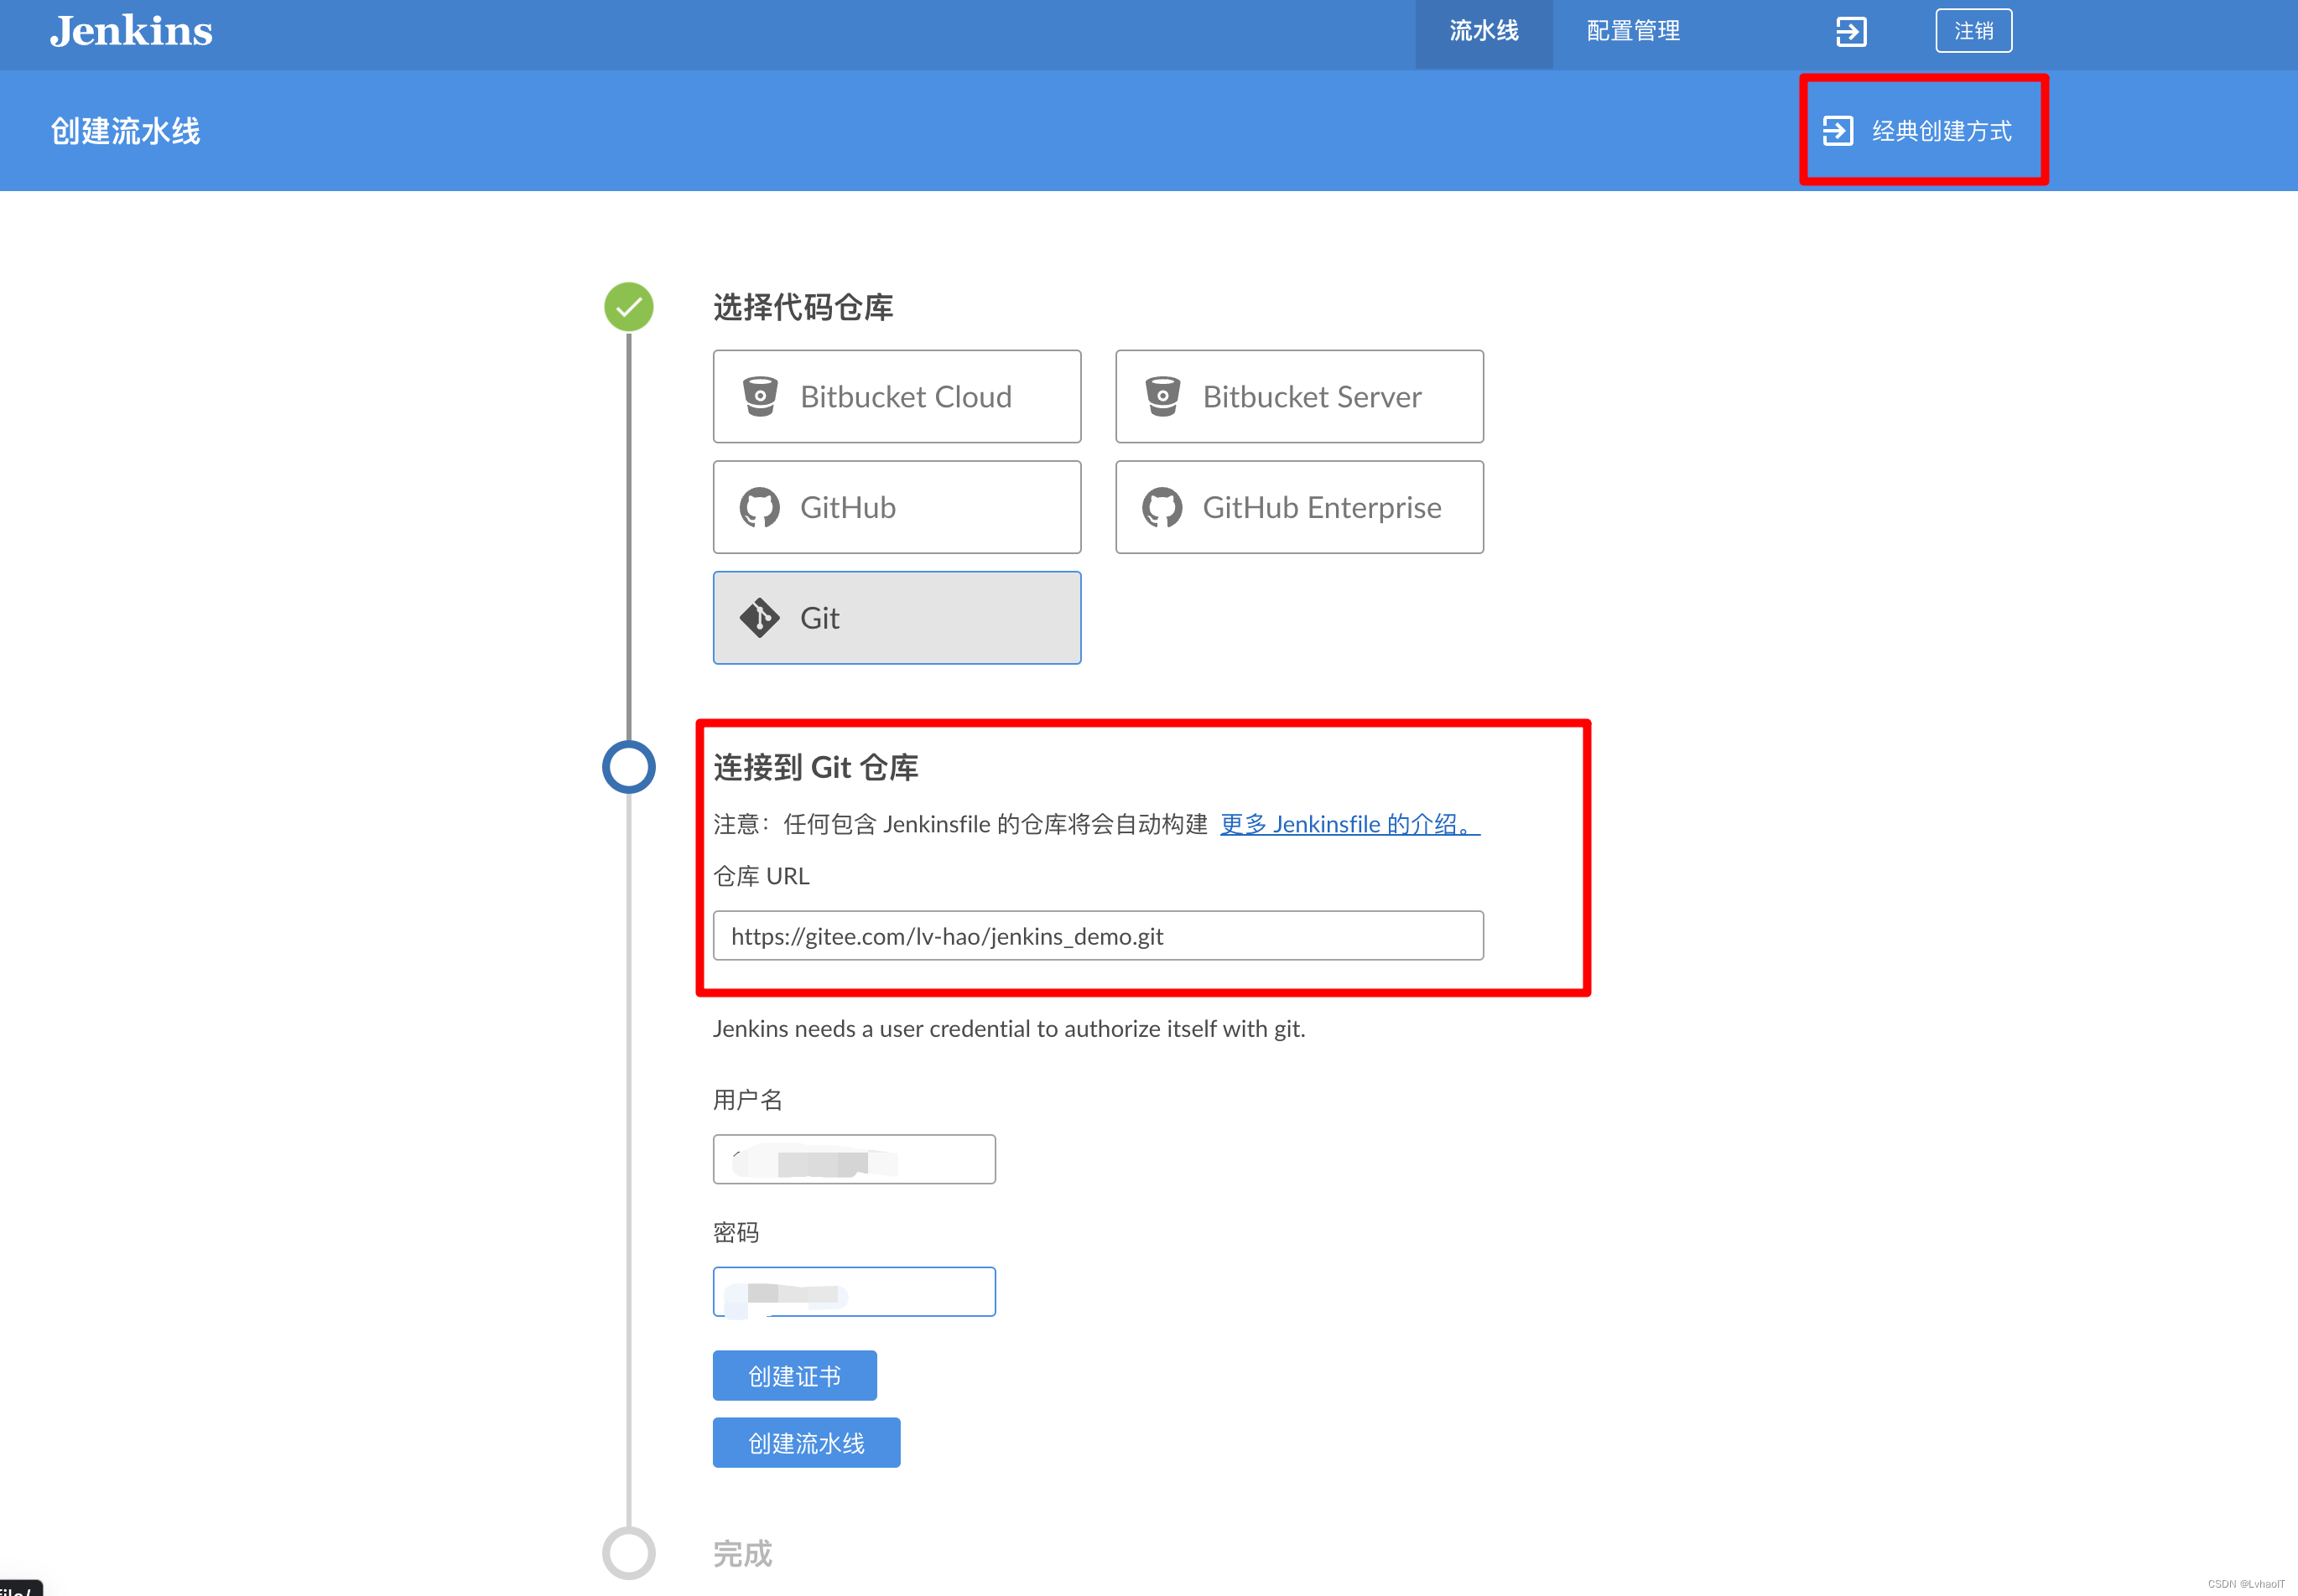Viewport: 2298px width, 1596px height.
Task: Click the 创建流水线 page title
Action: point(126,131)
